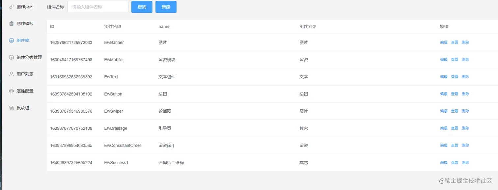The width and height of the screenshot is (498, 190).
Task: Click 查看 for EwSuccess1
Action: click(455, 162)
